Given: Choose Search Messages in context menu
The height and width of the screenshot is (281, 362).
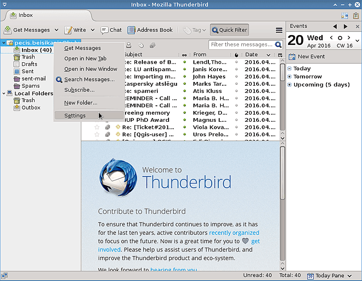Looking at the screenshot, I should 89,79.
